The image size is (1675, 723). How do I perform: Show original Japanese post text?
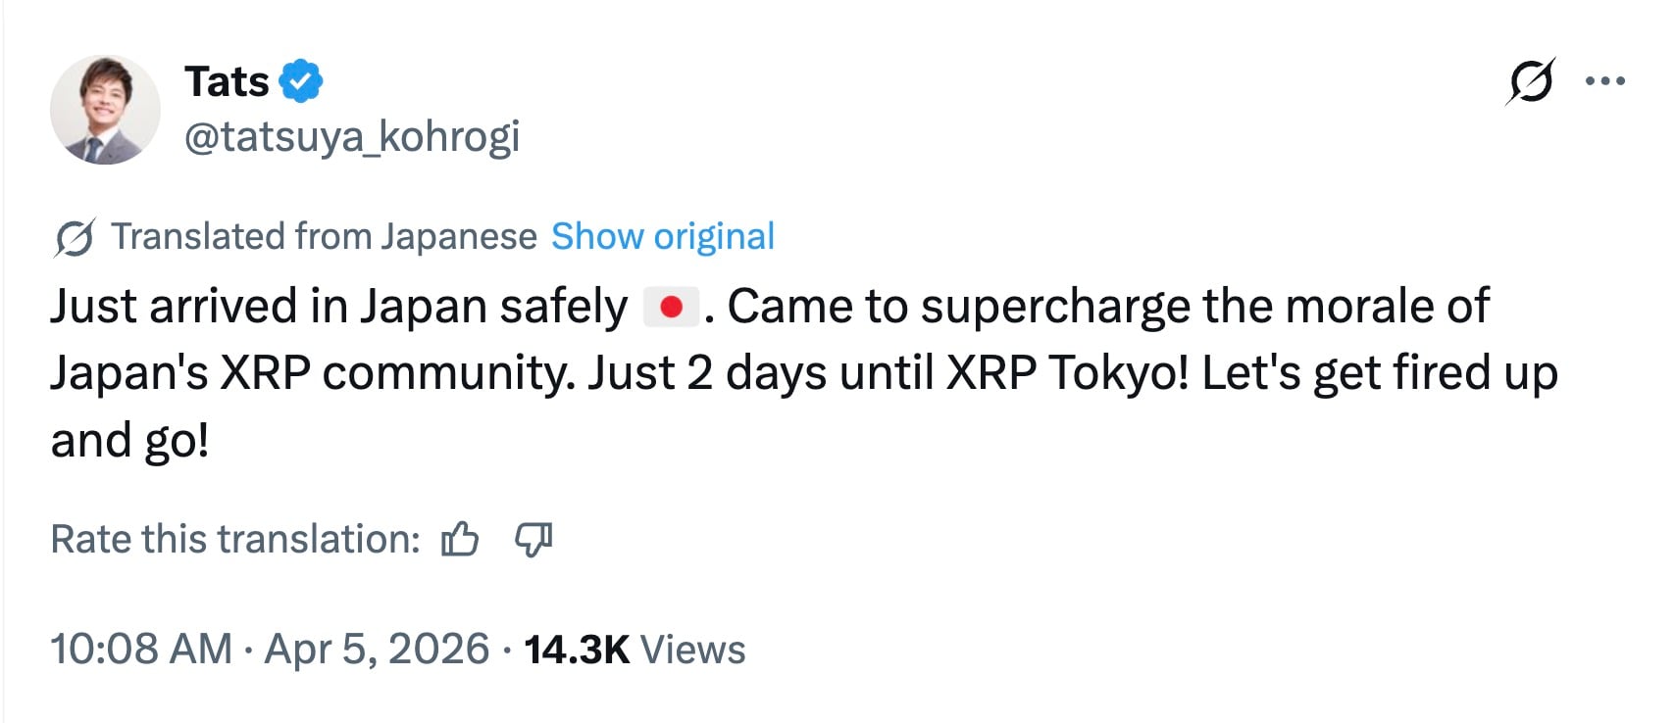coord(663,237)
